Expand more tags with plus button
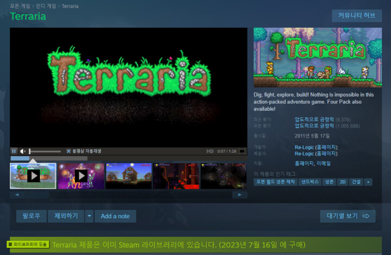The height and width of the screenshot is (255, 391). click(x=368, y=182)
